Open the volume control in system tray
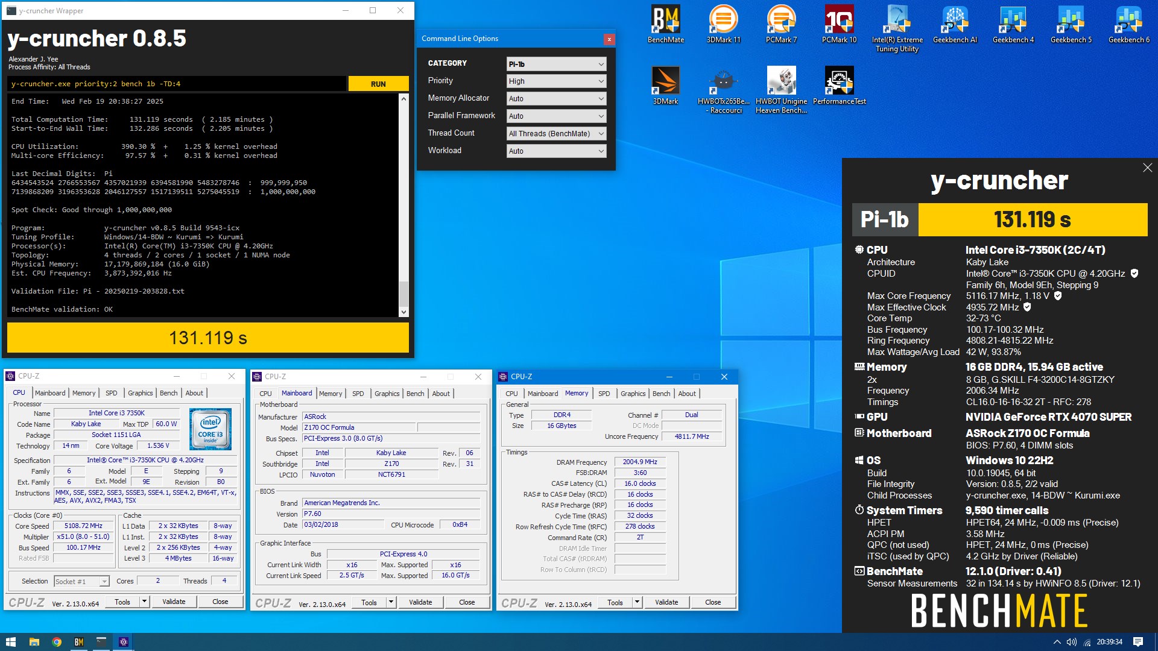Screen dimensions: 1158x651 tap(1072, 642)
